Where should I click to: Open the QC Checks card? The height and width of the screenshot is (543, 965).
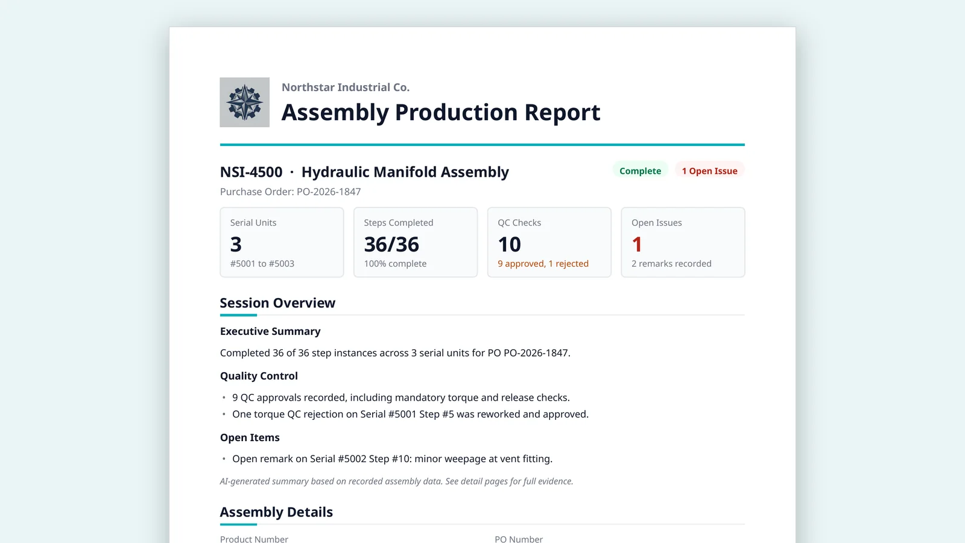pyautogui.click(x=549, y=242)
